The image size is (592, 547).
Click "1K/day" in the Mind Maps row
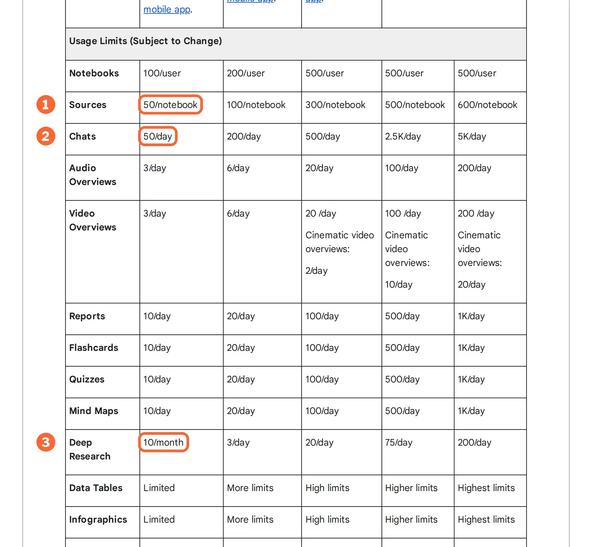coord(471,411)
